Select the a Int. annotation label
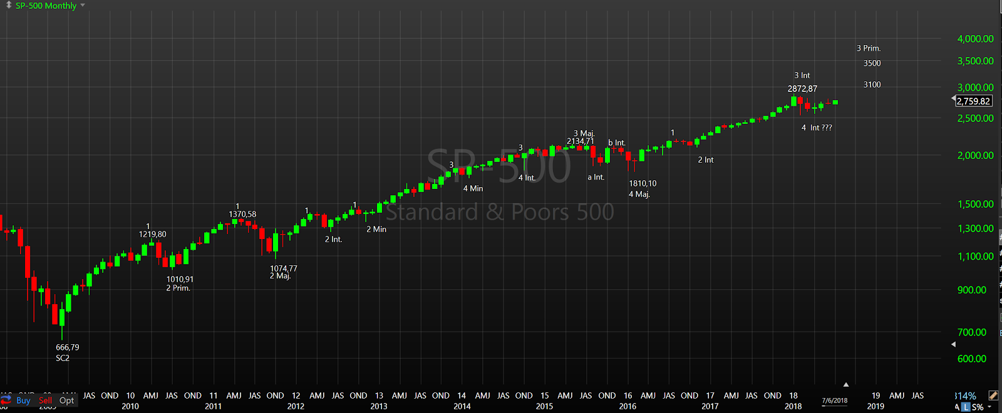This screenshot has width=1002, height=413. pos(596,177)
